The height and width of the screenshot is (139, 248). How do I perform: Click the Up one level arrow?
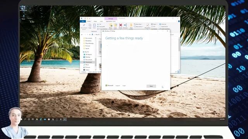click(90, 34)
